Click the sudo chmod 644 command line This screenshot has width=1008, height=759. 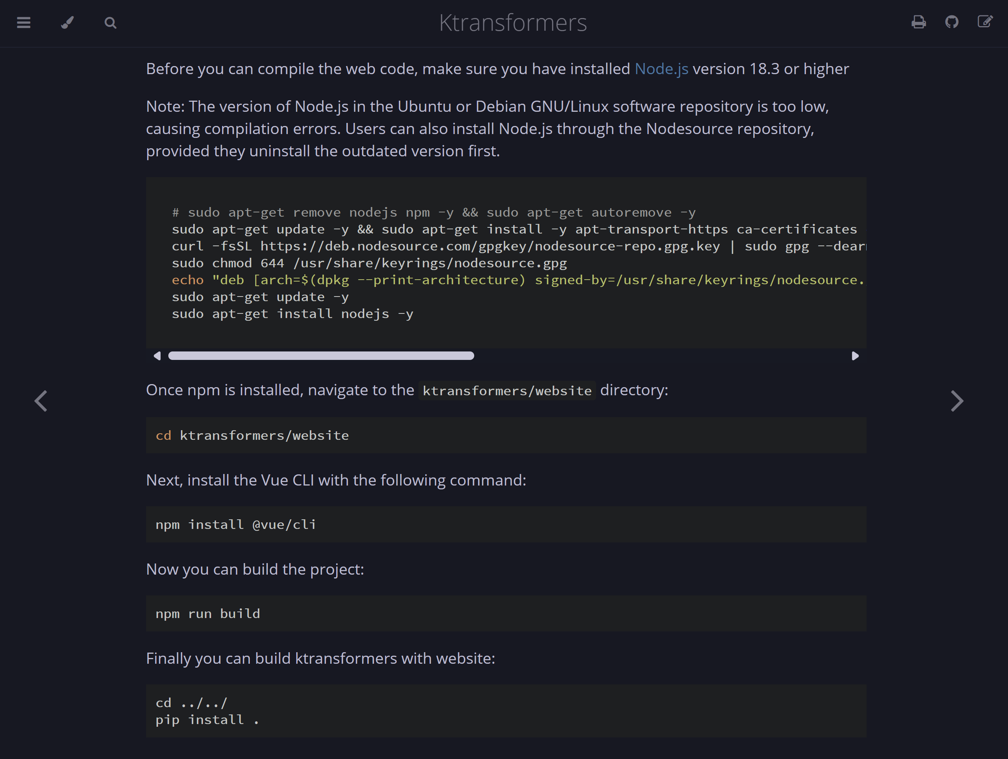(x=369, y=263)
